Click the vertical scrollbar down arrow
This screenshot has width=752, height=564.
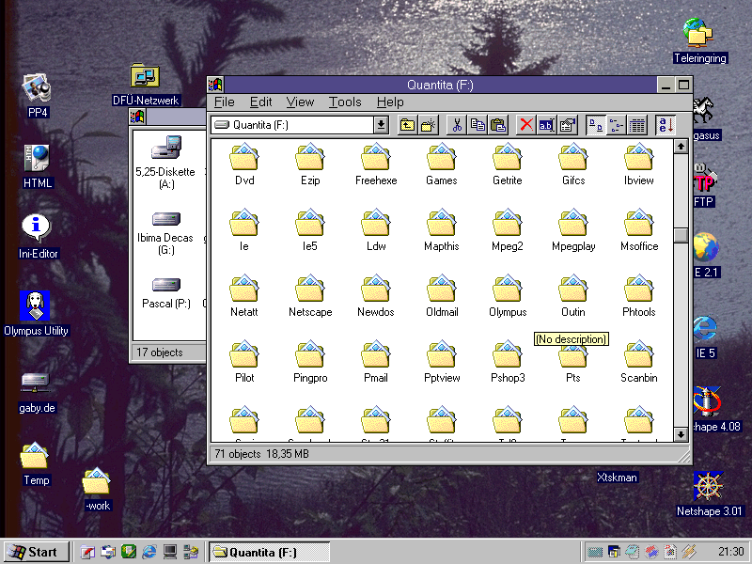coord(681,434)
